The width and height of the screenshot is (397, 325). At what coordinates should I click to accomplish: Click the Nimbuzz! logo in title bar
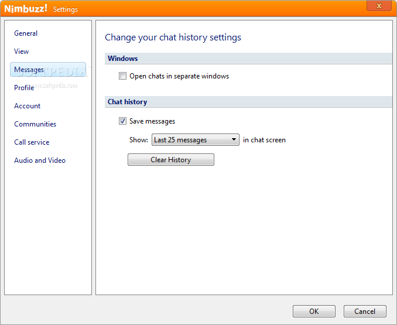pos(26,9)
